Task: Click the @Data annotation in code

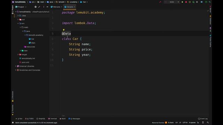Action: 66,34
